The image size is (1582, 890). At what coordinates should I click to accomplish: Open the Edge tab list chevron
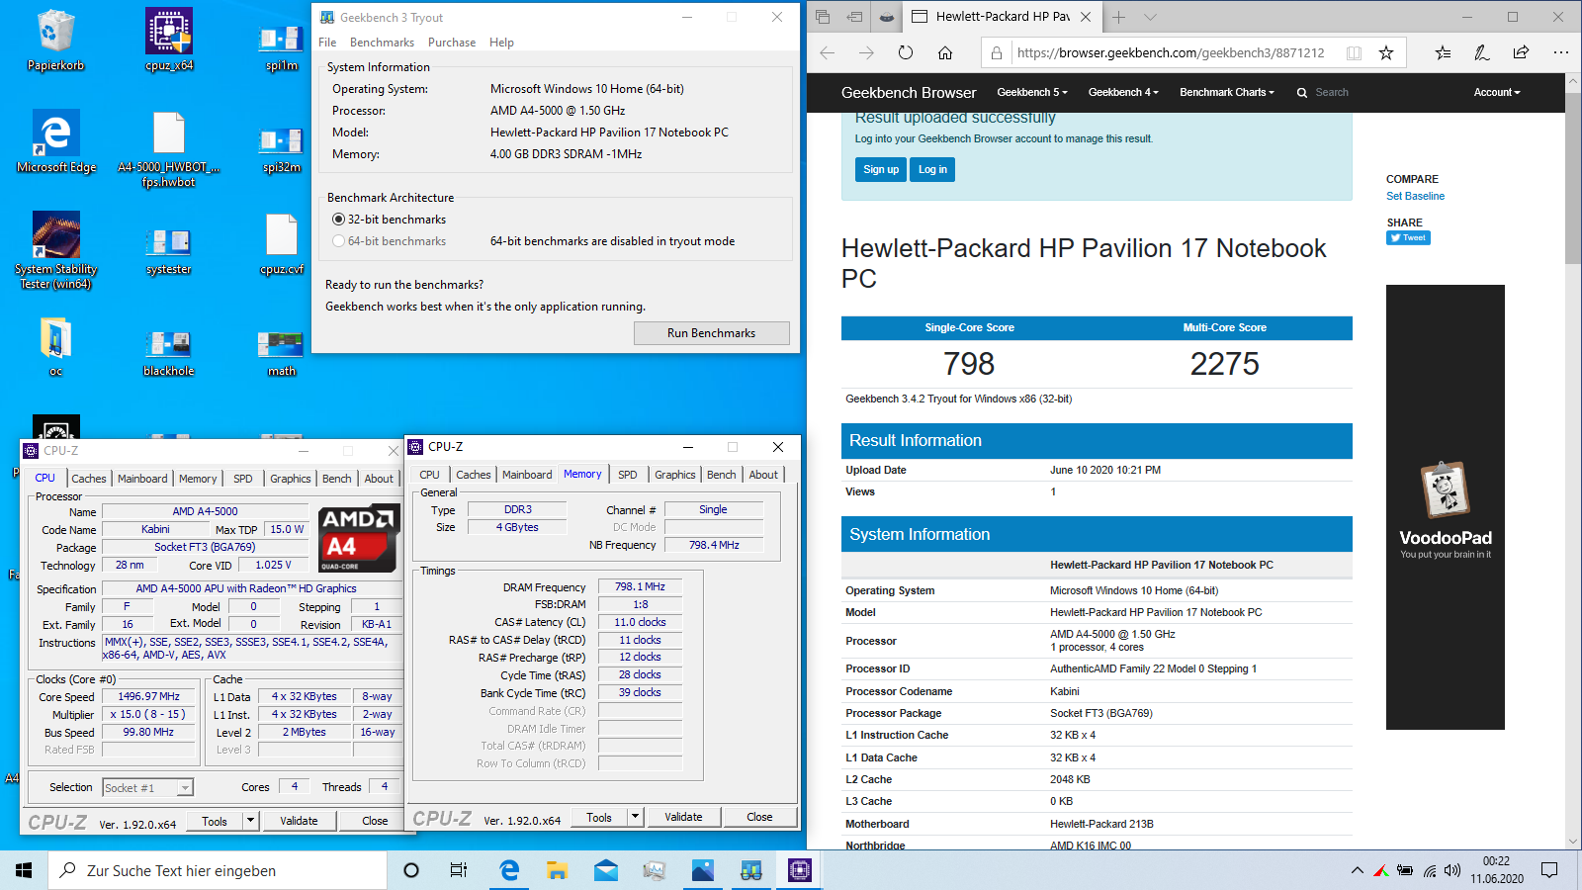point(1150,17)
